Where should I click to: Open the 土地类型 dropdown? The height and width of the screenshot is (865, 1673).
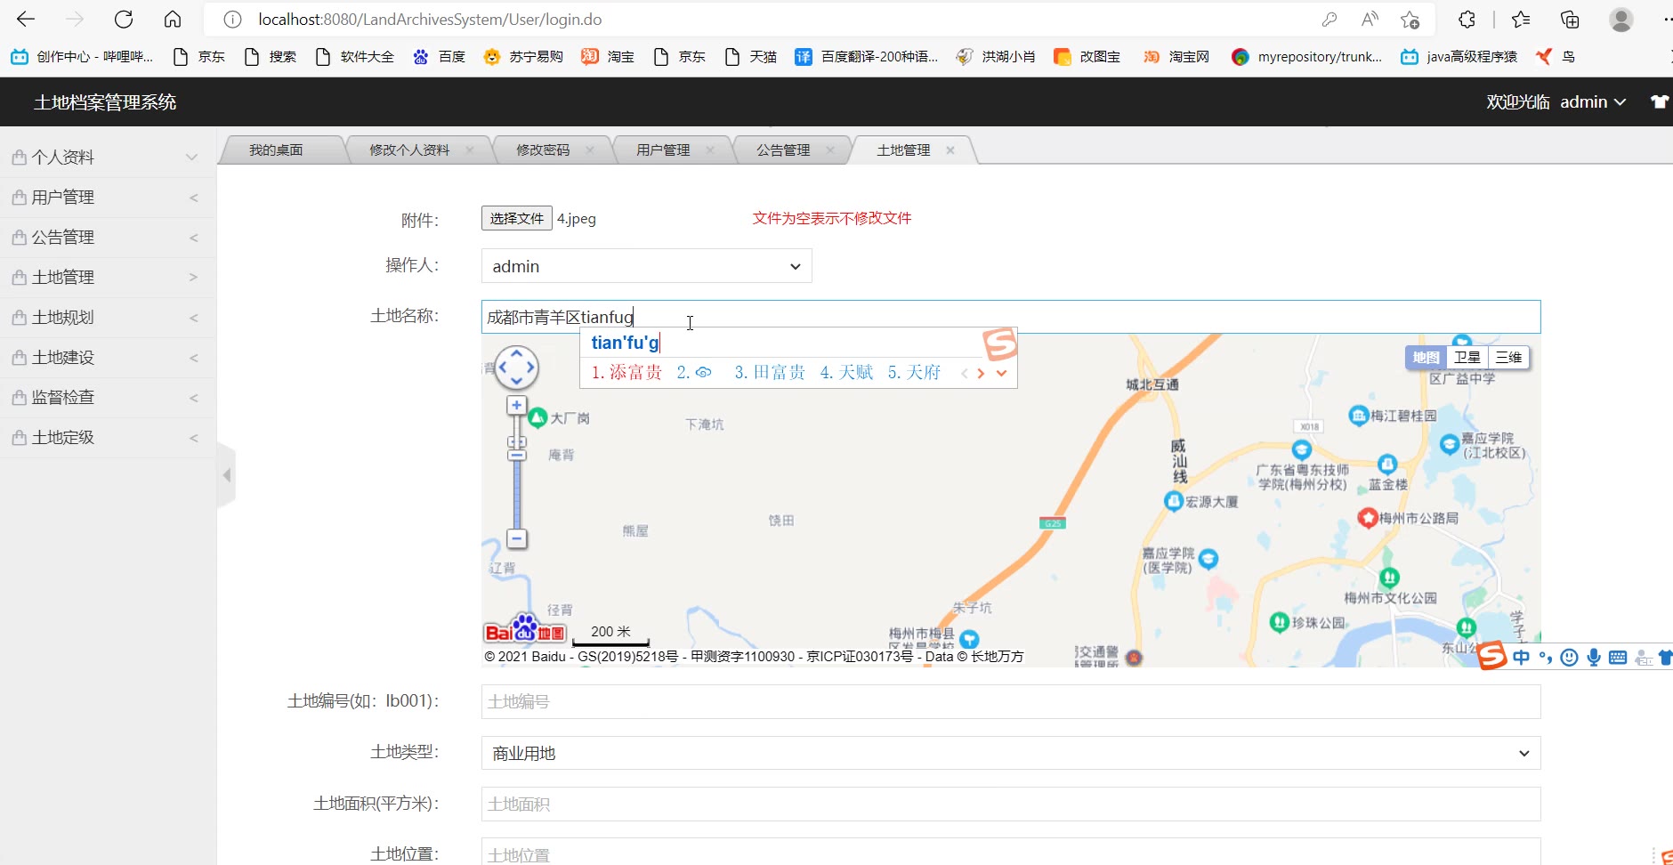click(1010, 754)
